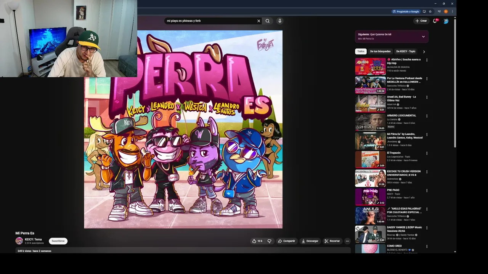
Task: Start voice search with the microphone icon
Action: (x=279, y=21)
